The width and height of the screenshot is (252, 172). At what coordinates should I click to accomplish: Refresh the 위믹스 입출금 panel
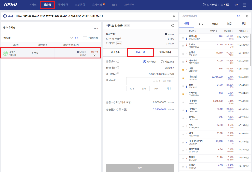[173, 25]
